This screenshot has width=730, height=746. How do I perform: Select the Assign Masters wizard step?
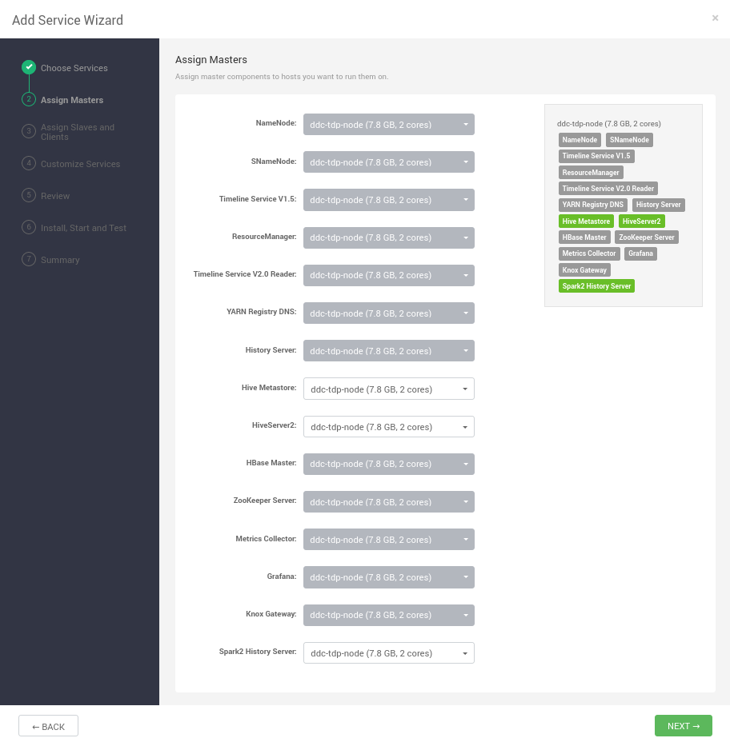(x=72, y=100)
